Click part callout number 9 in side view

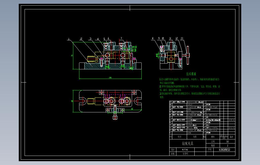[159, 38]
